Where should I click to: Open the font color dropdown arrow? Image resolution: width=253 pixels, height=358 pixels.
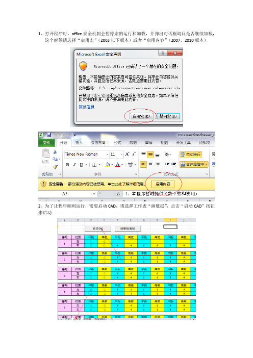click(x=122, y=165)
